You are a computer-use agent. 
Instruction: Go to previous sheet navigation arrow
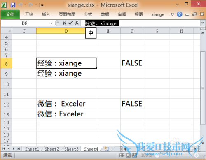[9, 148]
